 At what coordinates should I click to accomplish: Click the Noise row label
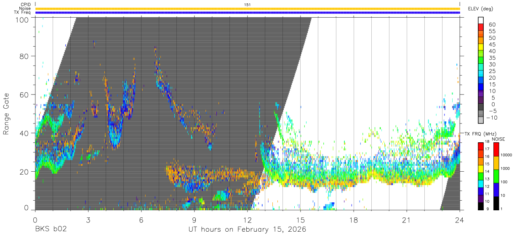point(25,8)
